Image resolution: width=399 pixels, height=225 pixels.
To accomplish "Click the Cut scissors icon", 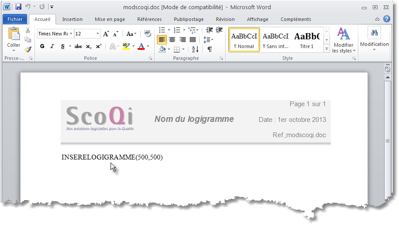I will pos(28,31).
